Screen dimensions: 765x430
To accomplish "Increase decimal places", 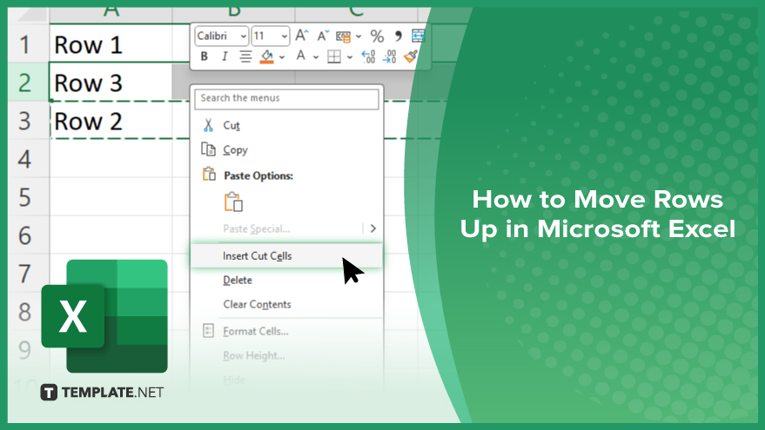I will tap(368, 56).
